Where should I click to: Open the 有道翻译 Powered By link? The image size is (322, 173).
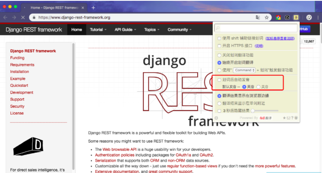click(265, 118)
